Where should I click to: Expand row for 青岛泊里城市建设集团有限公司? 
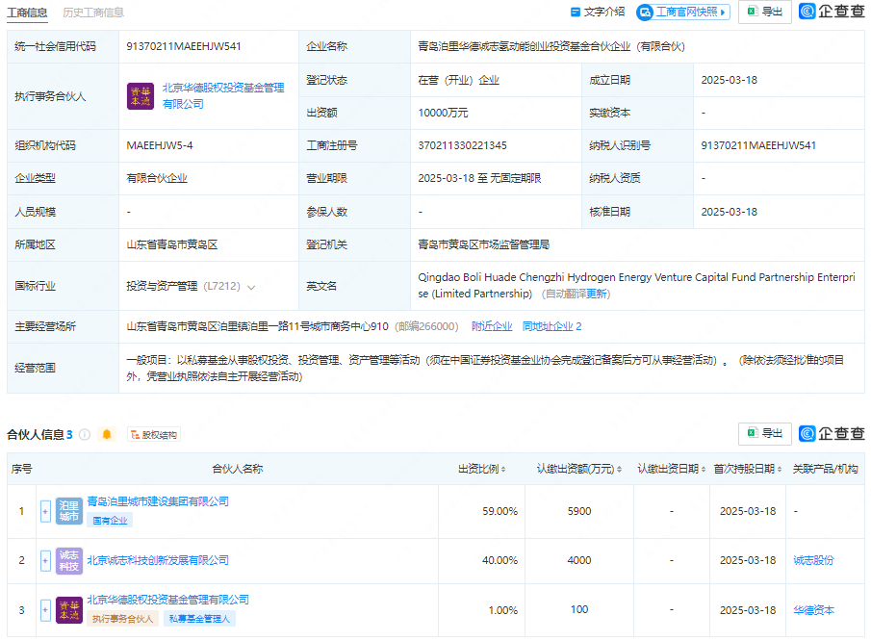pos(45,511)
